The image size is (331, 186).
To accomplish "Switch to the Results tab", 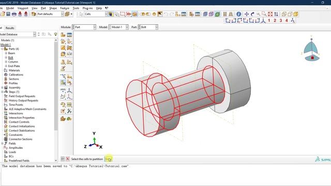I will click(10, 28).
